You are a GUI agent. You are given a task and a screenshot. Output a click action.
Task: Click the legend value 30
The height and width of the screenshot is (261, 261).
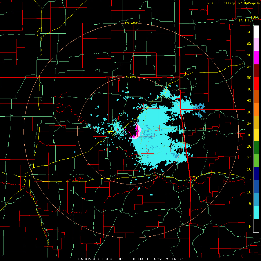[x=249, y=135]
